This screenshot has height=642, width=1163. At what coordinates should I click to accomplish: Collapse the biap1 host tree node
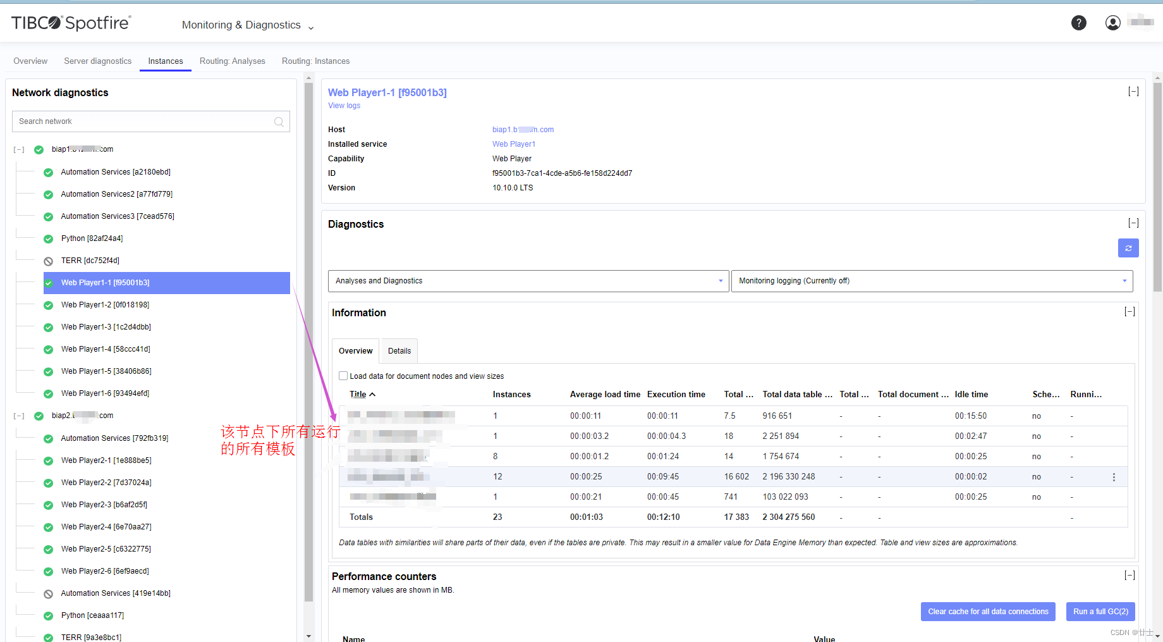[19, 149]
